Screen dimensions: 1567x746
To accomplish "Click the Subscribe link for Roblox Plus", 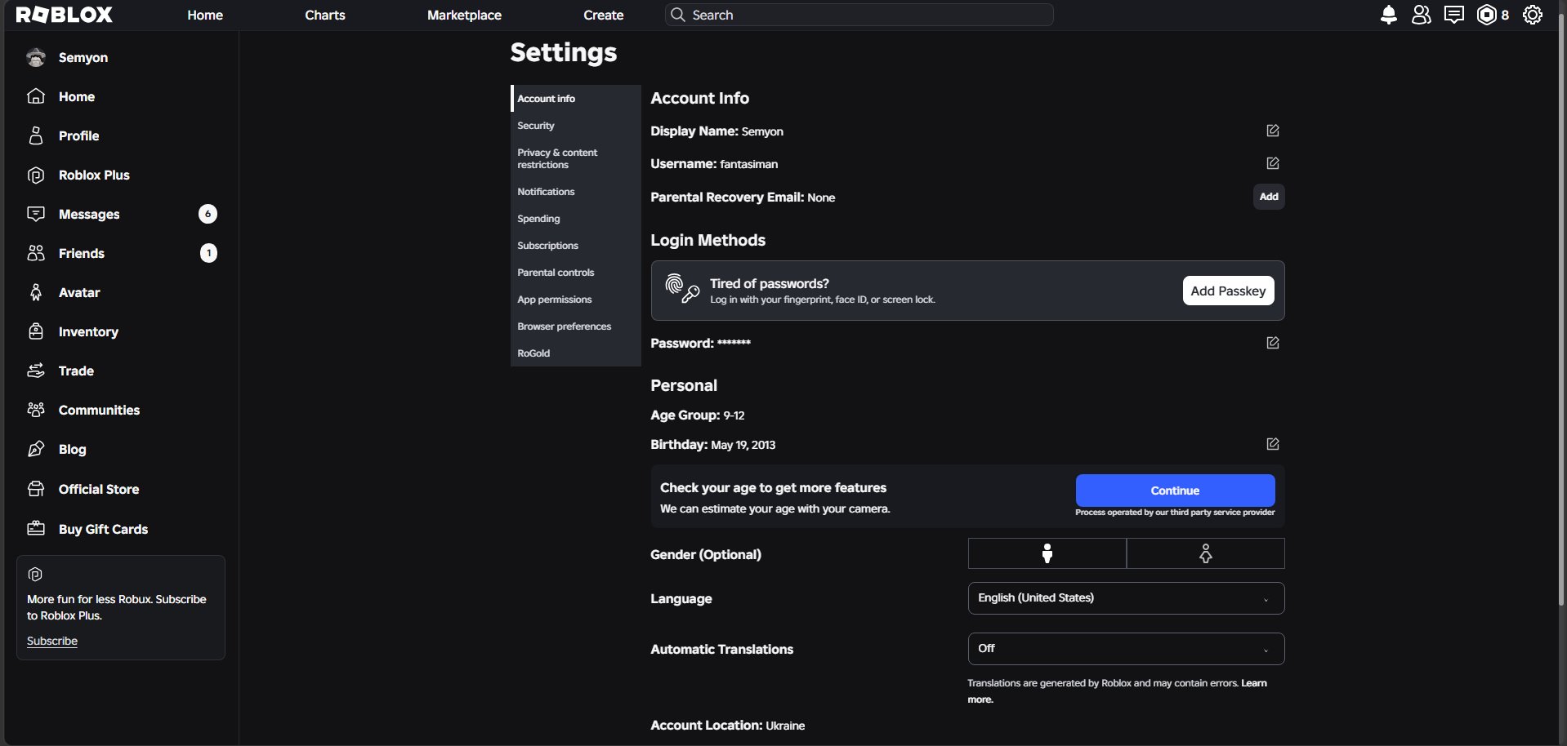I will pos(52,641).
